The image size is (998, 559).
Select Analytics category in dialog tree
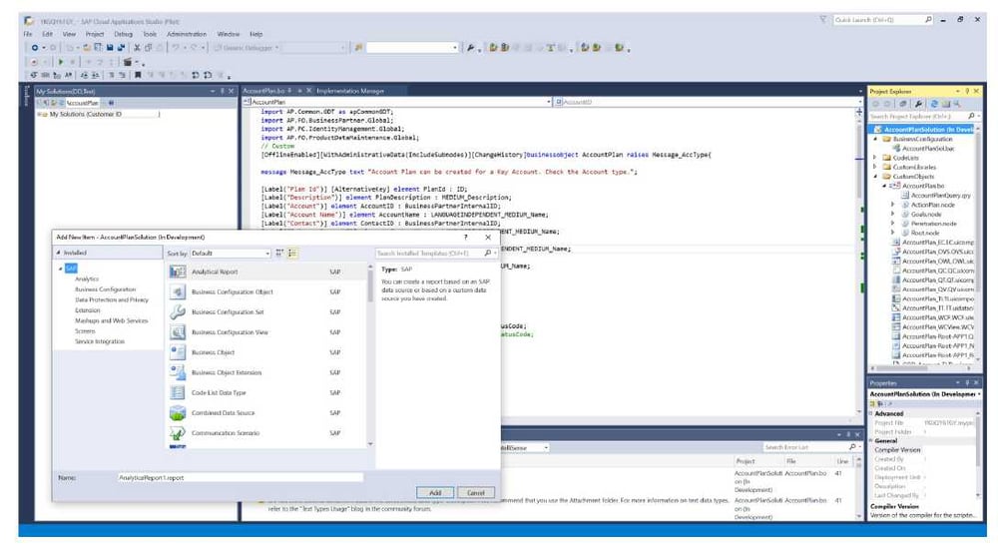[x=87, y=279]
